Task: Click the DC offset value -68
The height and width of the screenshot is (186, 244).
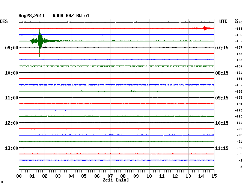Action: [239, 135]
